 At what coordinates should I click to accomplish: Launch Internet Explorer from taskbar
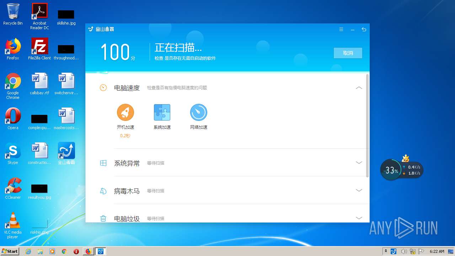[x=28, y=251]
